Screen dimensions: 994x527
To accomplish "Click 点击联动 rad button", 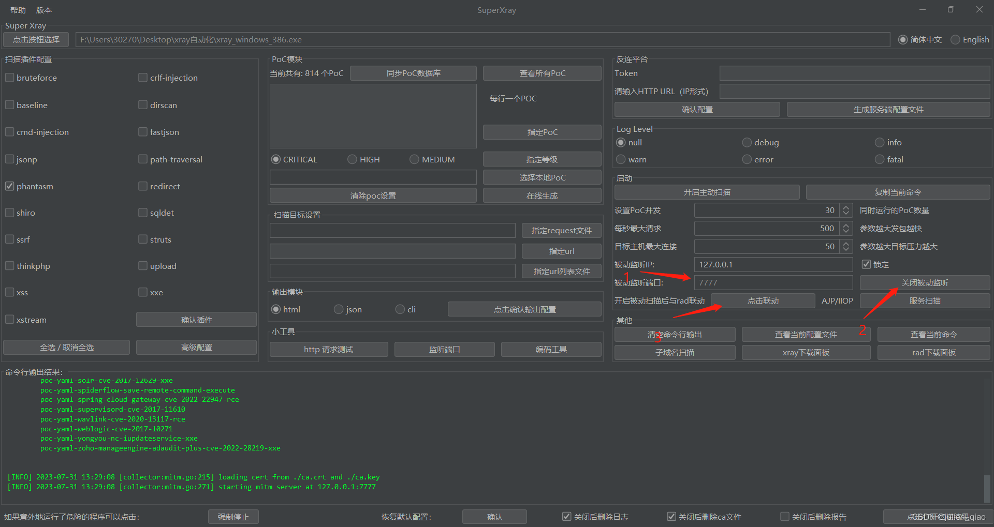I will tap(763, 301).
